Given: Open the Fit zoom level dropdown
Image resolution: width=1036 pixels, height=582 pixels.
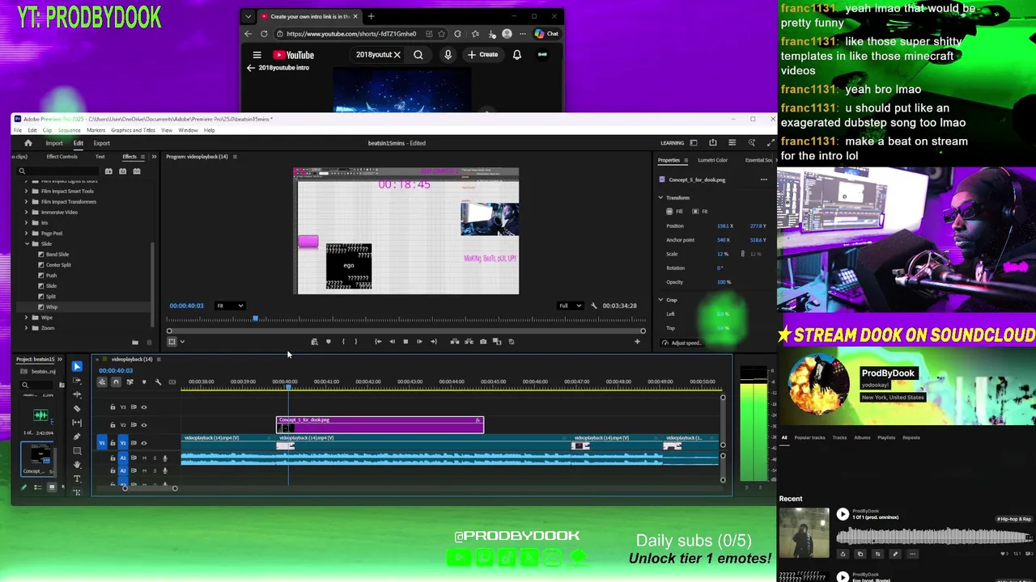Looking at the screenshot, I should point(230,306).
